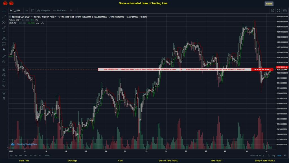Click the trash remove drawings icon
This screenshot has width=289, height=163.
(4, 98)
